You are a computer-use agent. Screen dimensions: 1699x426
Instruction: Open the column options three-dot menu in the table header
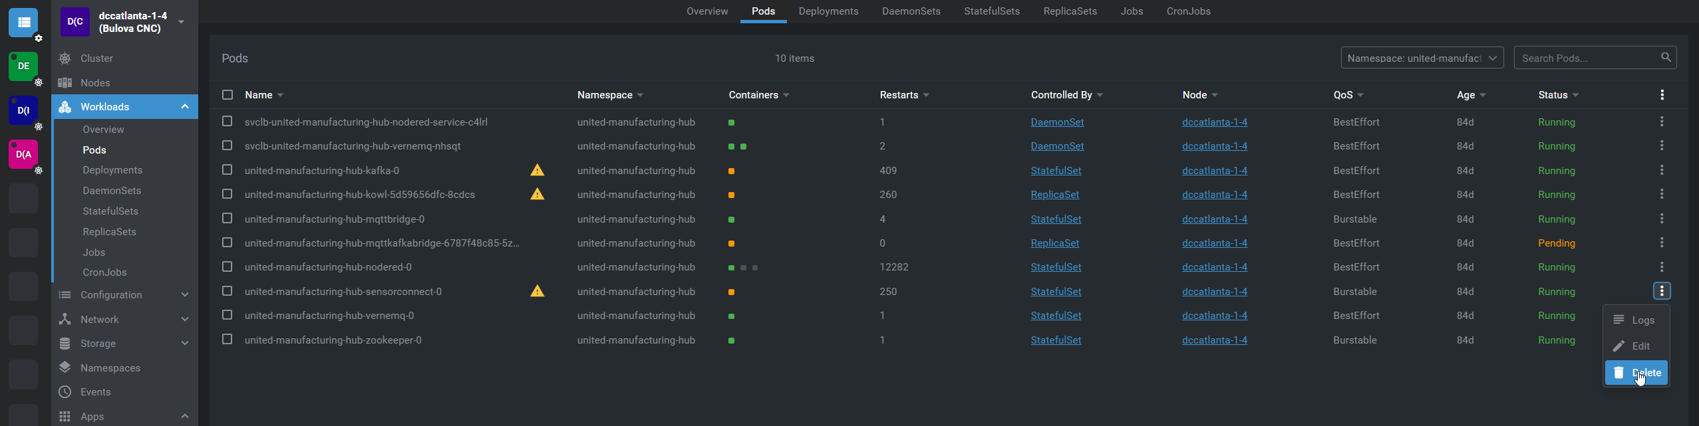coord(1662,95)
